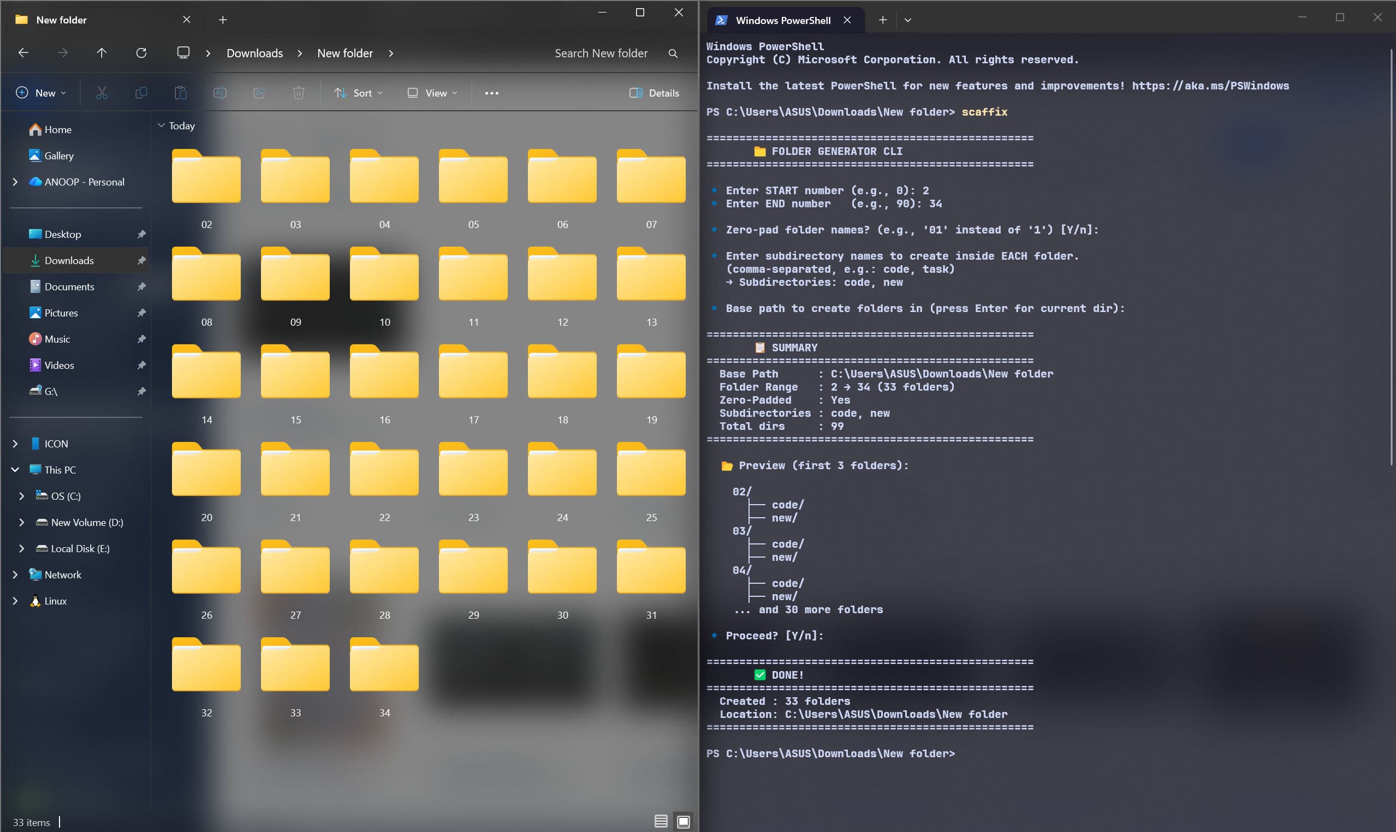1396x832 pixels.
Task: Close the New folder tab
Action: [187, 20]
